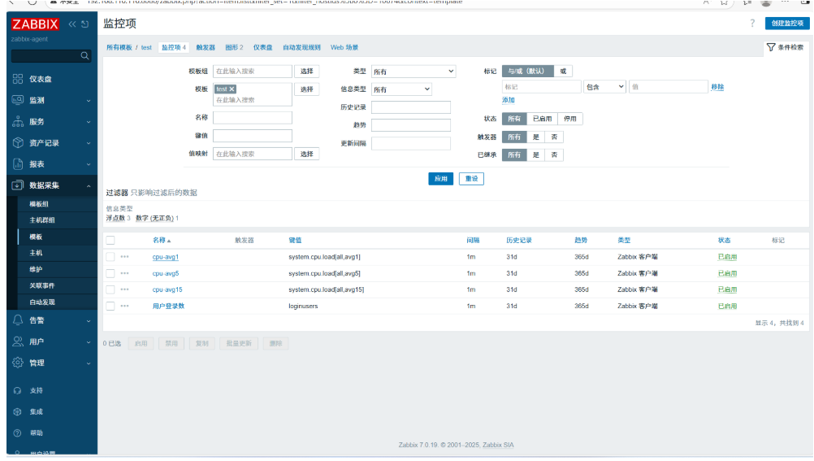The height and width of the screenshot is (461, 814).
Task: Click the 集成 integrations icon
Action: click(18, 411)
